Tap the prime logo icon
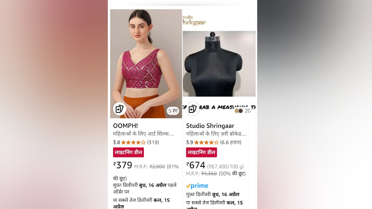 [197, 186]
